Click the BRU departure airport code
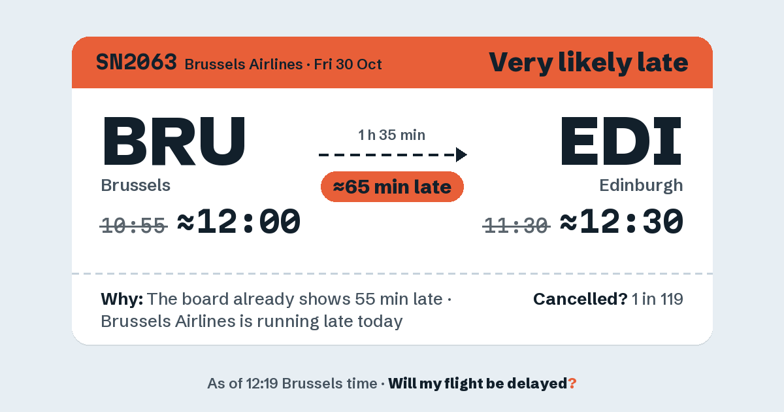Viewport: 784px width, 412px height. click(174, 141)
